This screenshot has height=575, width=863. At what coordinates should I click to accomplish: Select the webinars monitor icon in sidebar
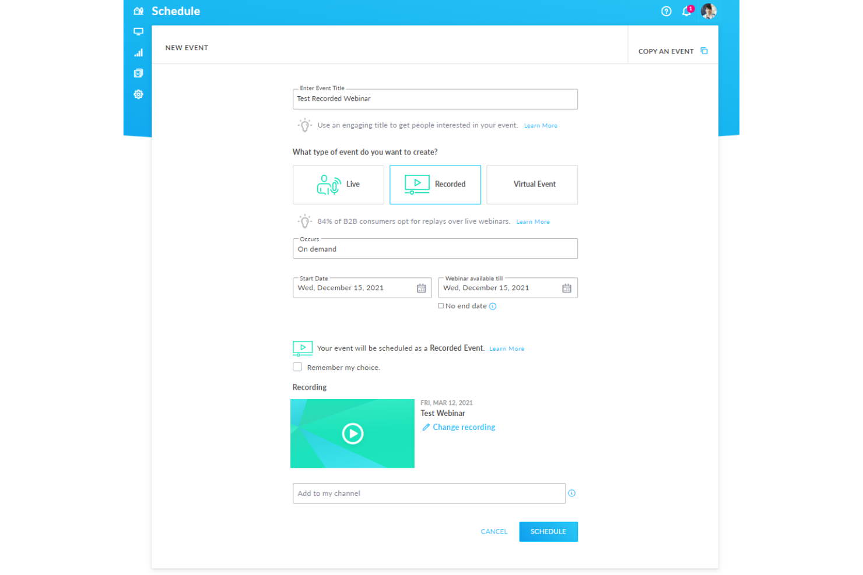coord(138,31)
